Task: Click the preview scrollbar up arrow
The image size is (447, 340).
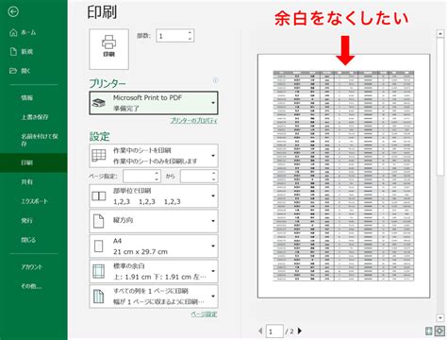Action: tap(440, 34)
